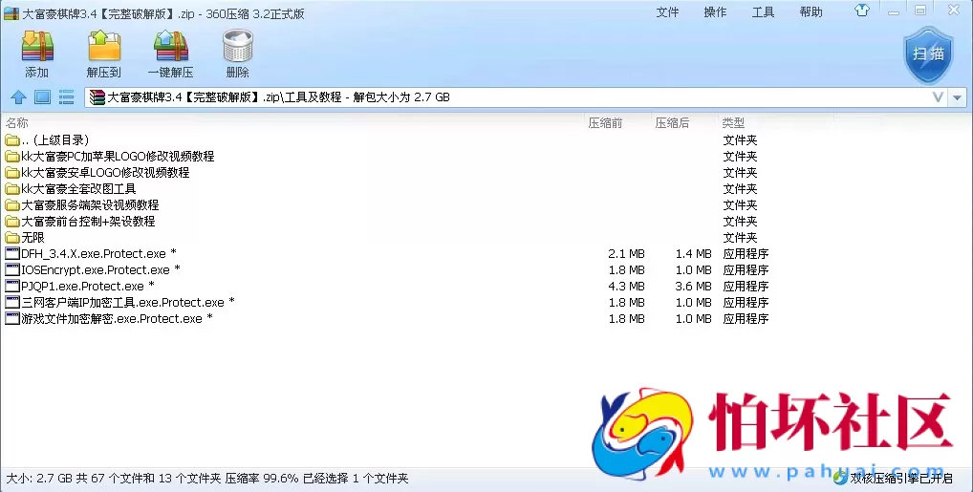Sort by the 名称 column header
The width and height of the screenshot is (973, 492).
pyautogui.click(x=17, y=123)
